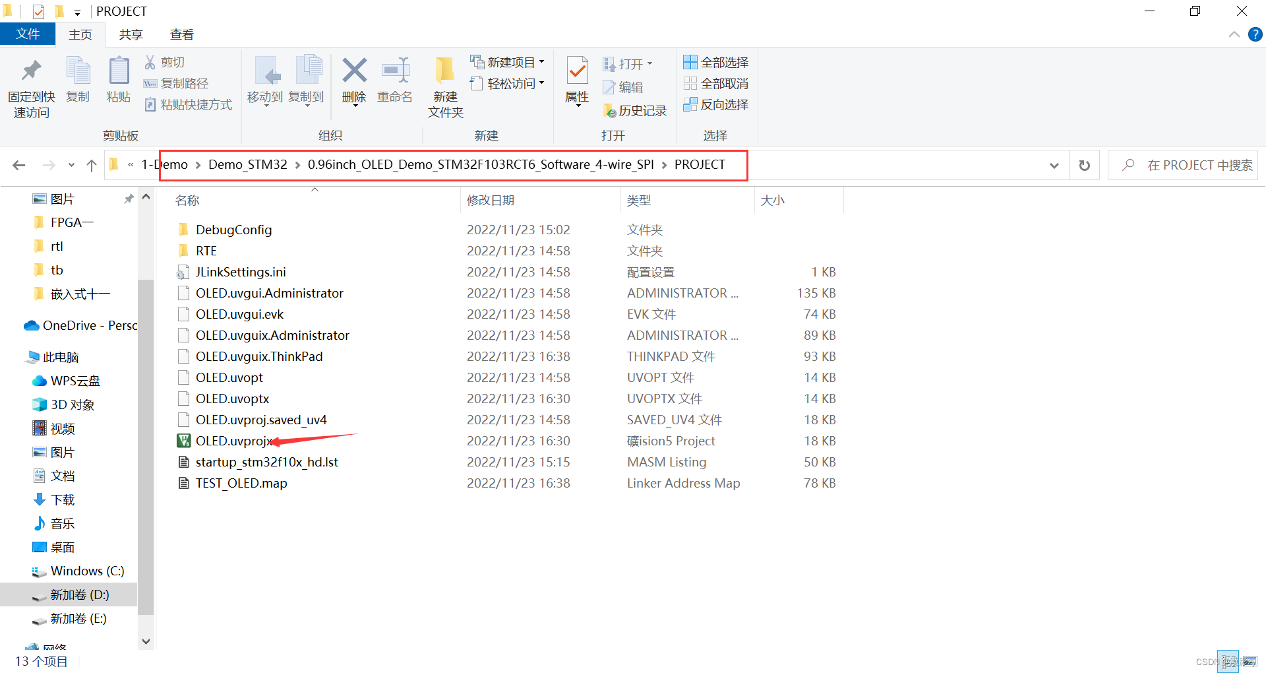Image resolution: width=1266 pixels, height=673 pixels.
Task: Click Select none in ribbon
Action: click(716, 83)
